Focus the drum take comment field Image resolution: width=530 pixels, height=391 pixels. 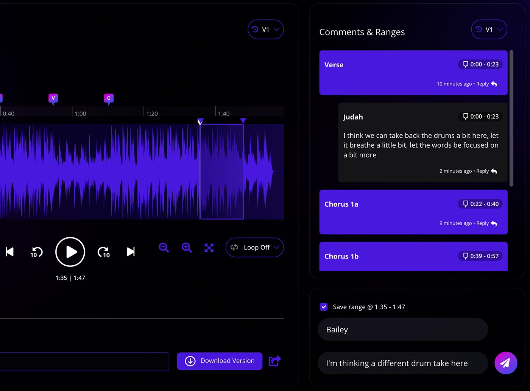click(x=403, y=363)
